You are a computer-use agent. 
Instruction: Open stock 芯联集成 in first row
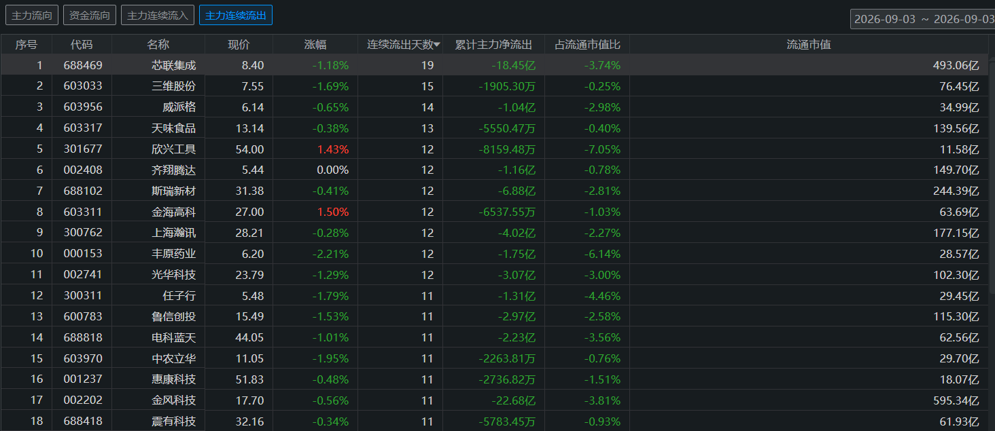tap(173, 65)
